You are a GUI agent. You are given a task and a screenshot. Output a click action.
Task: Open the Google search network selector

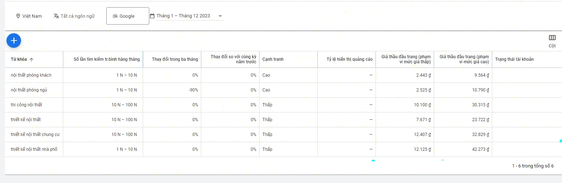[x=128, y=16]
